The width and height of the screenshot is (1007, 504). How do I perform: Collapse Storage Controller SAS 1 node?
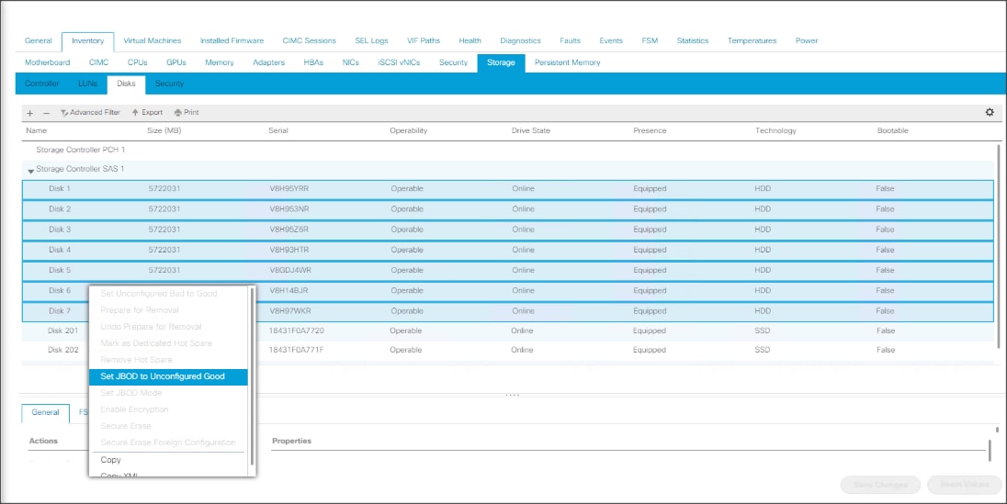tap(31, 171)
